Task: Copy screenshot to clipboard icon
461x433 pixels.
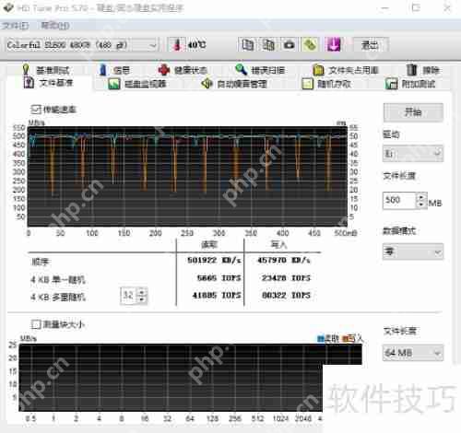Action: point(268,45)
